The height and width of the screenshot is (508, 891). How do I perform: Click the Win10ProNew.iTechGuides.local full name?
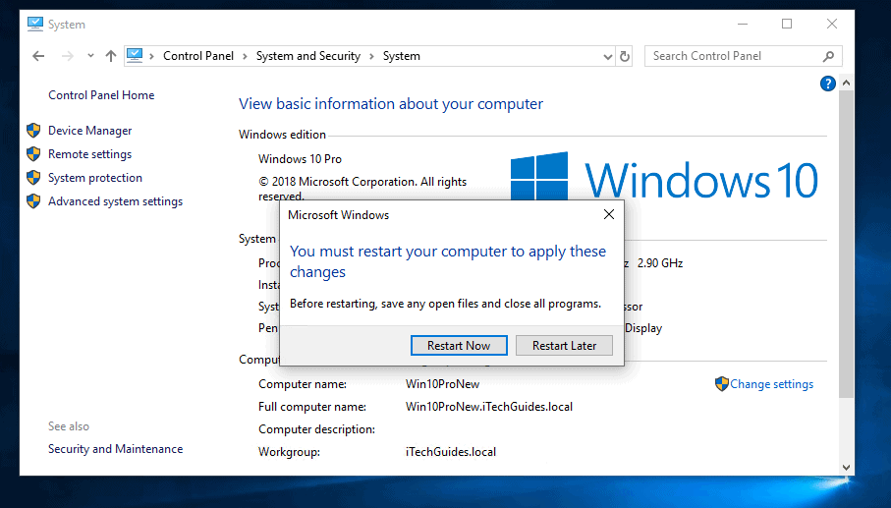pos(489,407)
